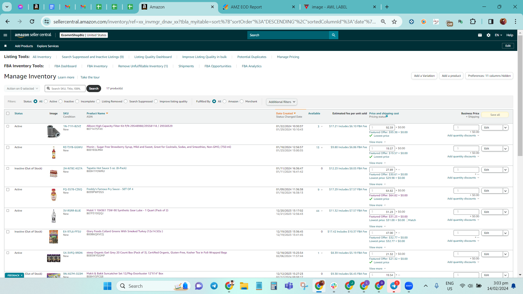Open Calculator from the taskbar
The width and height of the screenshot is (523, 294).
pos(274,286)
